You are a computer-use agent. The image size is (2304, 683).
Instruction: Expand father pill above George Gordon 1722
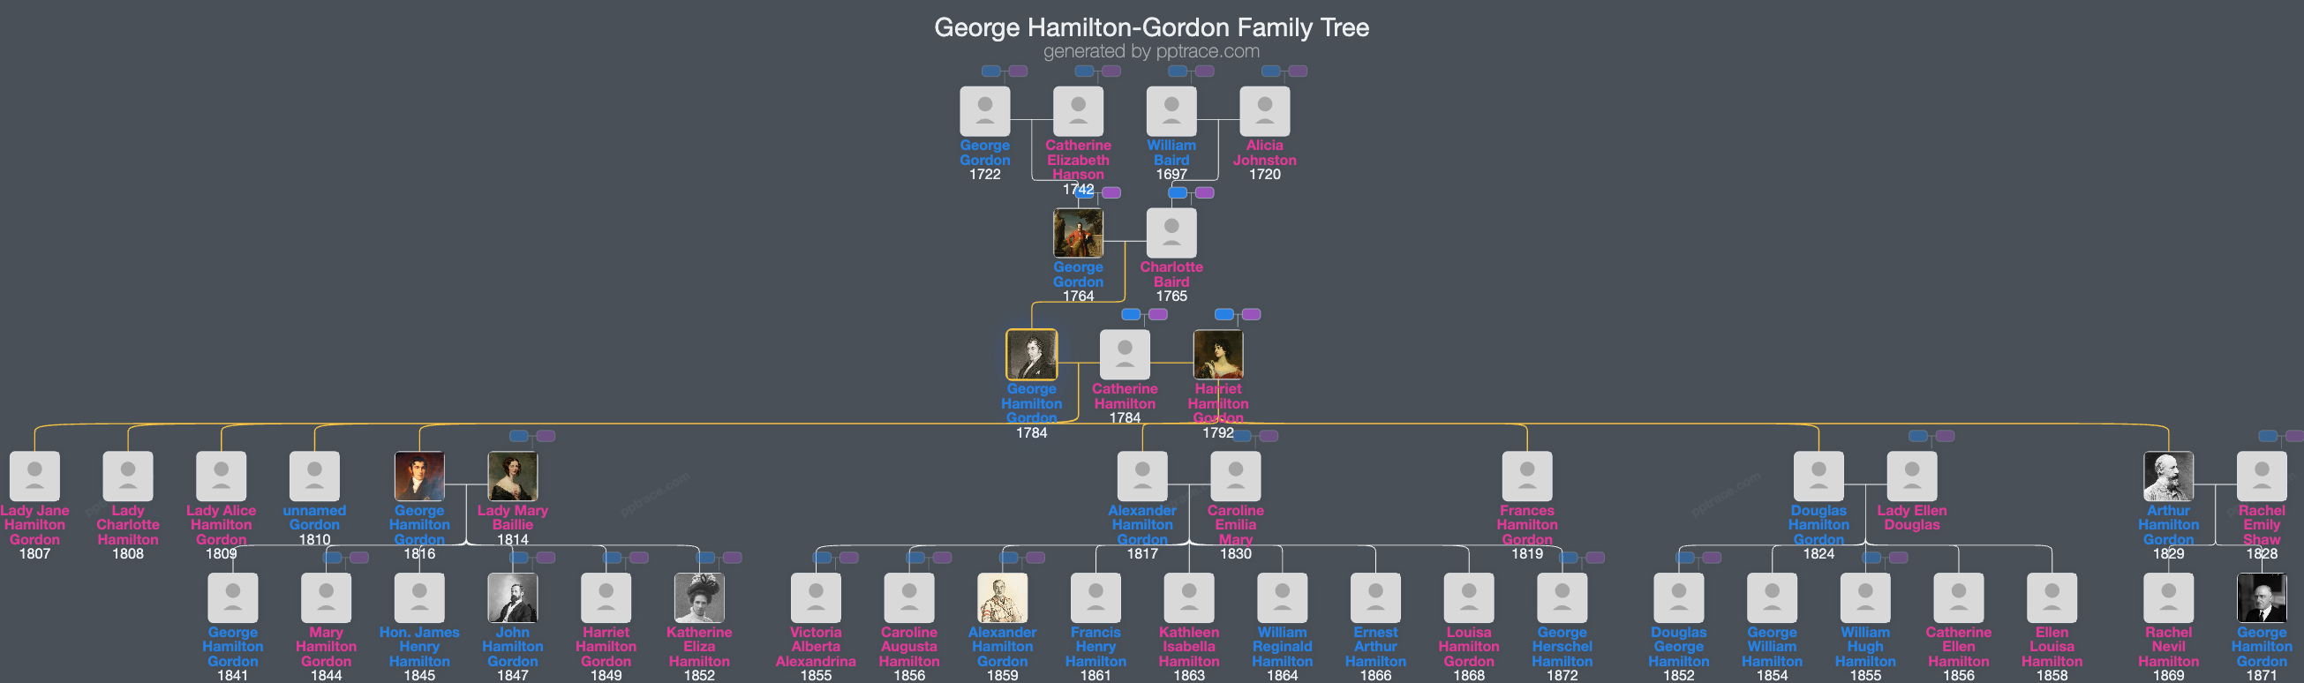(x=991, y=71)
